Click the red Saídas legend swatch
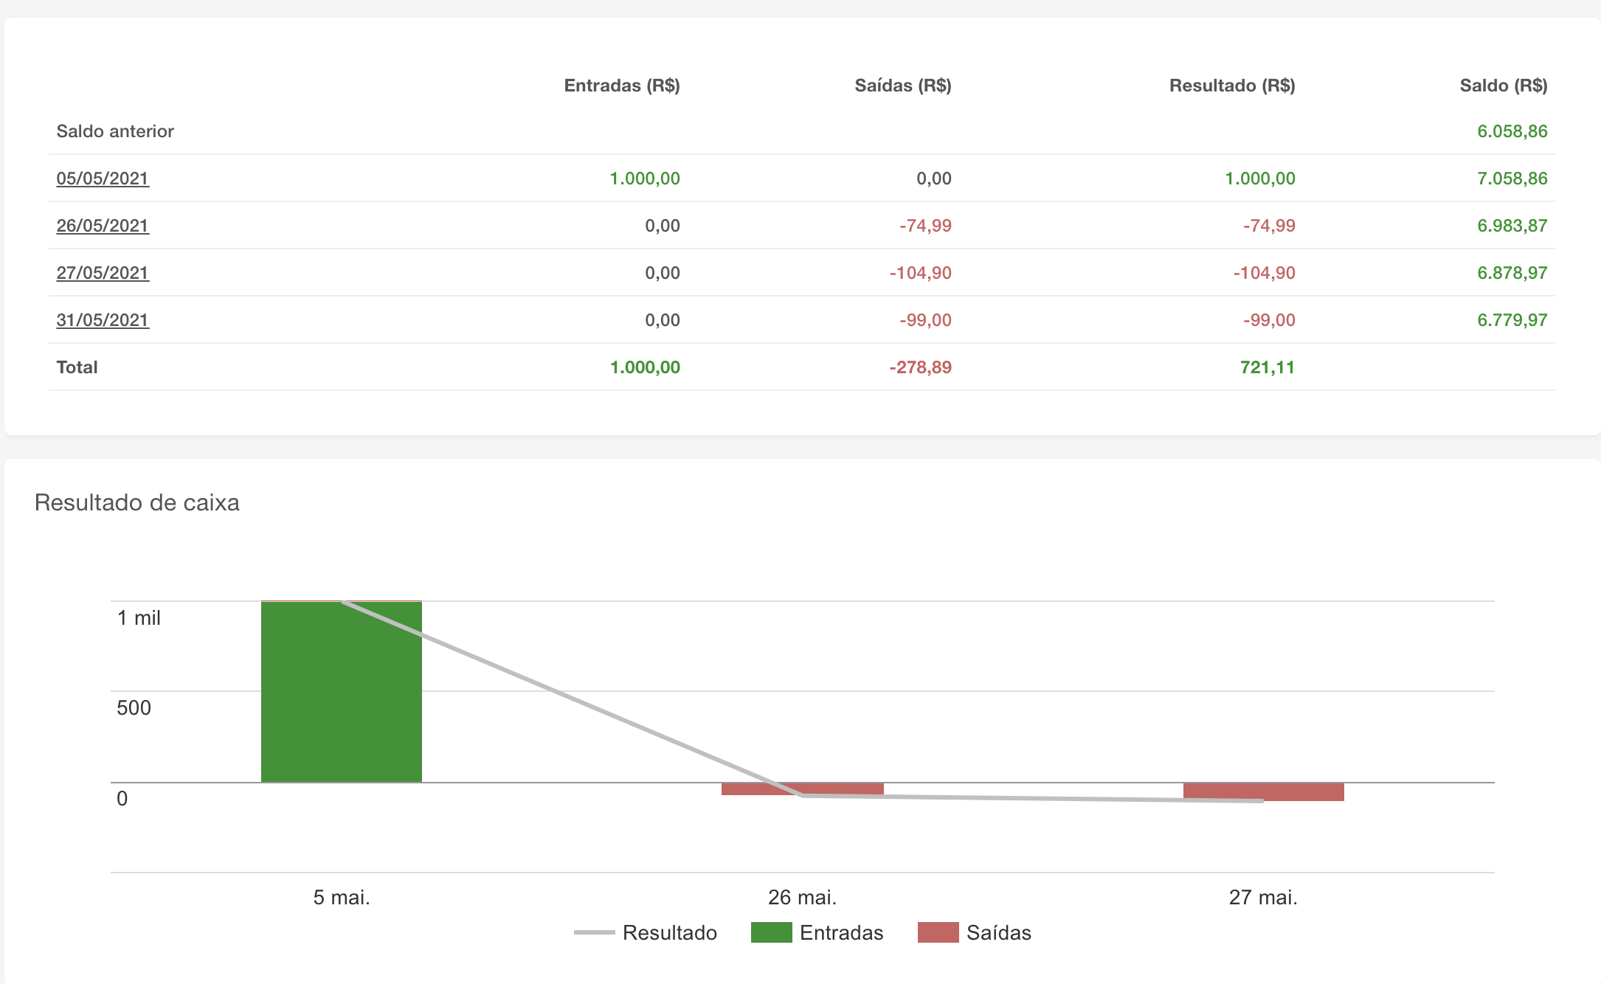This screenshot has height=984, width=1601. pyautogui.click(x=938, y=932)
